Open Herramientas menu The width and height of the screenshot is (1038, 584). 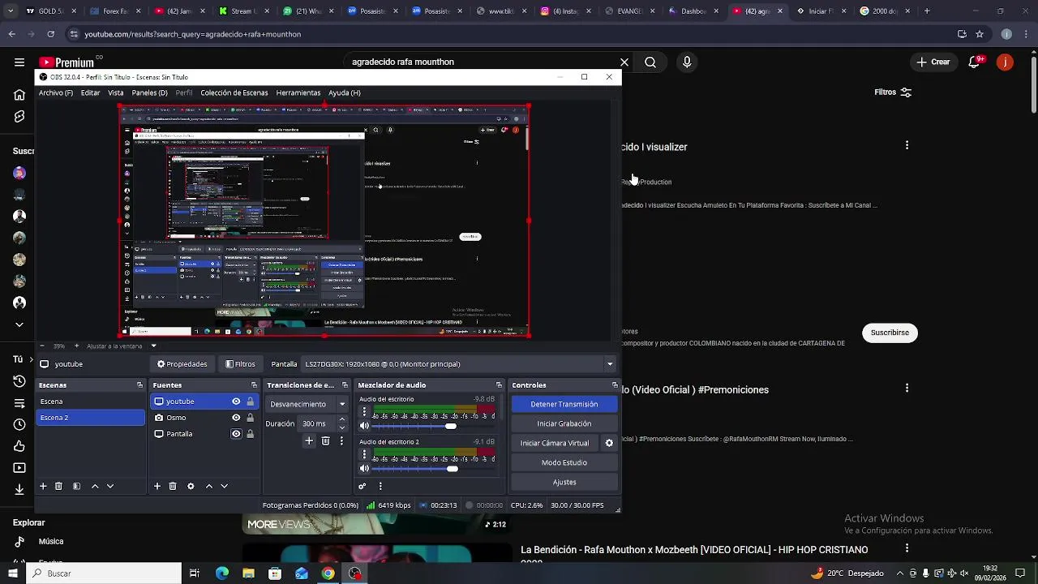(298, 92)
